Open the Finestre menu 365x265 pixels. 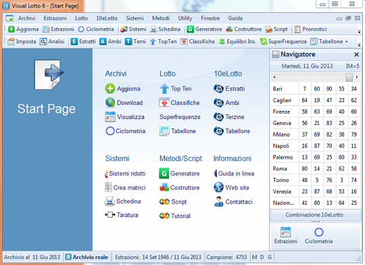(x=210, y=18)
